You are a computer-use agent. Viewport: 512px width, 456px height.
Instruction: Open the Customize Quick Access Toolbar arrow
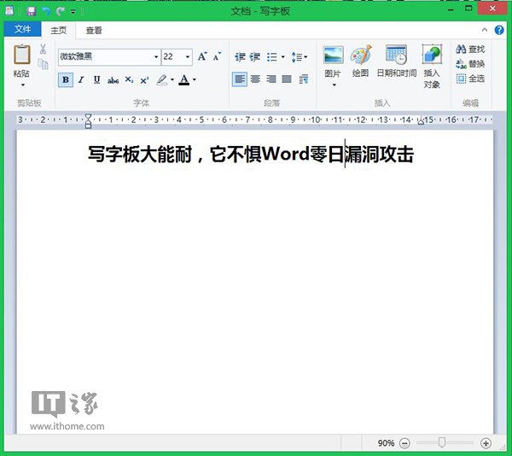pyautogui.click(x=73, y=12)
